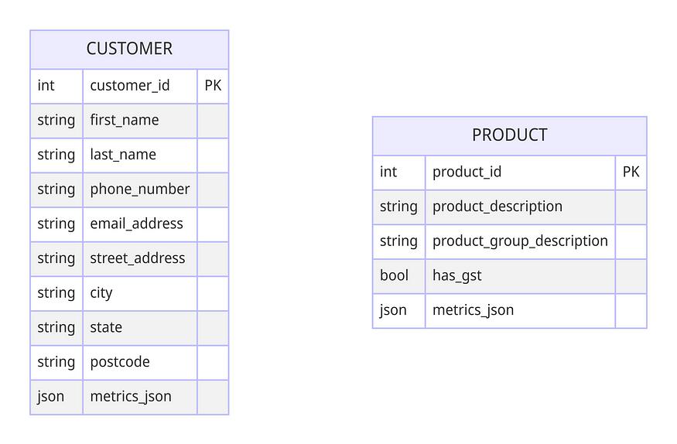Screen dimensions: 677x444
Task: Click the street_address attribute
Action: pyautogui.click(x=137, y=258)
